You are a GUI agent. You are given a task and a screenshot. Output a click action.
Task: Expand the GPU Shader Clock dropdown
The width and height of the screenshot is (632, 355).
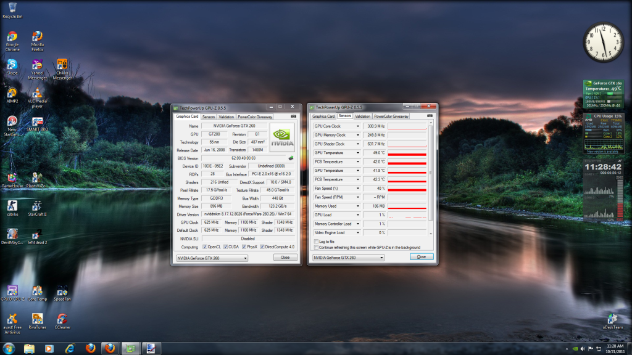coord(357,144)
